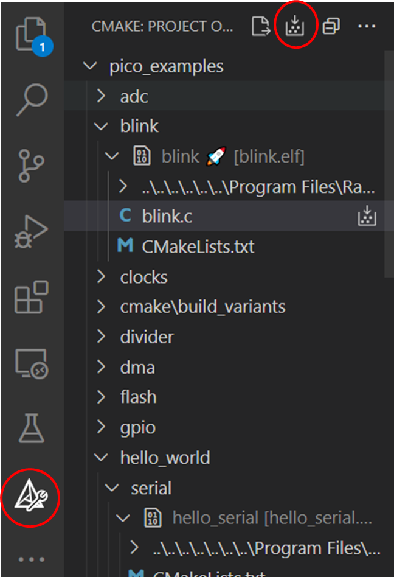
Task: Open the blink.c source file
Action: click(x=167, y=216)
